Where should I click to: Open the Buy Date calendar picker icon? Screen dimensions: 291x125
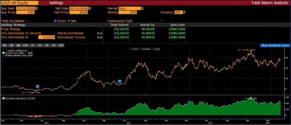(36, 9)
